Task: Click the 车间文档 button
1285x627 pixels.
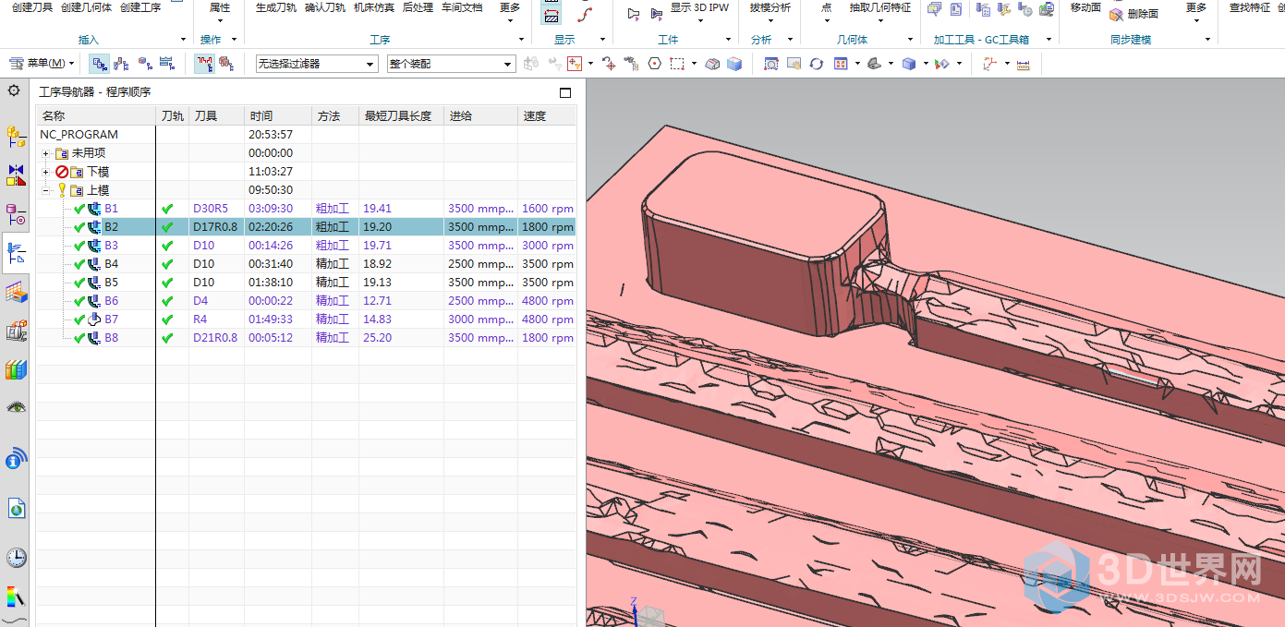Action: [x=462, y=7]
